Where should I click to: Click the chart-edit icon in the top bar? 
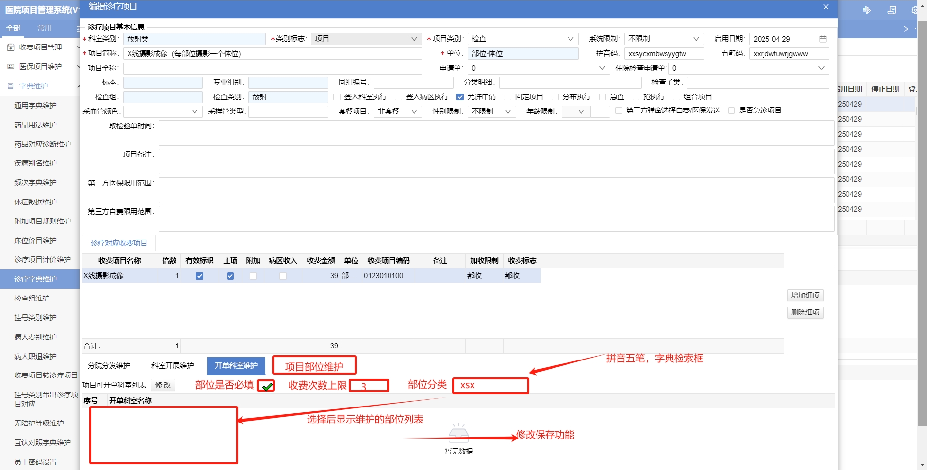tap(867, 10)
